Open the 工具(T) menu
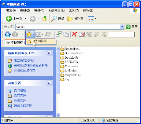Image resolution: width=141 pixels, height=124 pixels. (74, 10)
